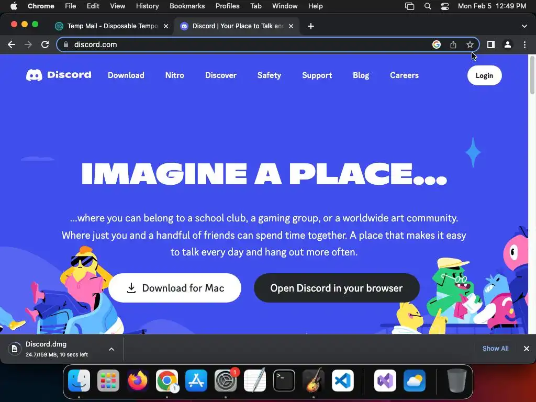536x402 pixels.
Task: Close the downloads bar
Action: pyautogui.click(x=527, y=348)
